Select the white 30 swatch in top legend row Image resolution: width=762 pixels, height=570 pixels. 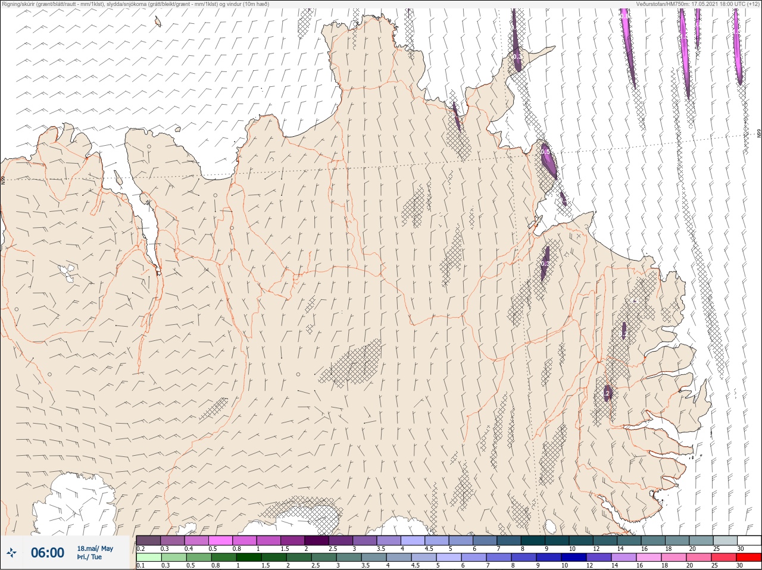(x=749, y=540)
